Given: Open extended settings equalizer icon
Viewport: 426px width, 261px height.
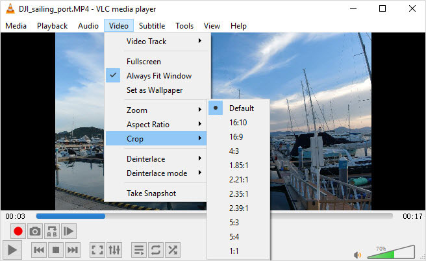Looking at the screenshot, I should 114,250.
